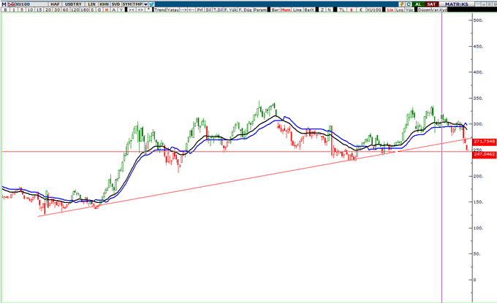Select the euro sign currency button

pos(361,9)
